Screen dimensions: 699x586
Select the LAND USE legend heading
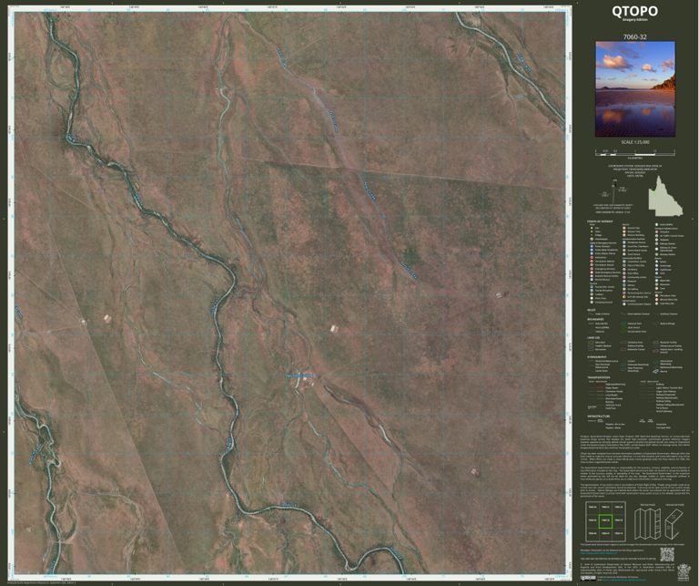pos(593,338)
